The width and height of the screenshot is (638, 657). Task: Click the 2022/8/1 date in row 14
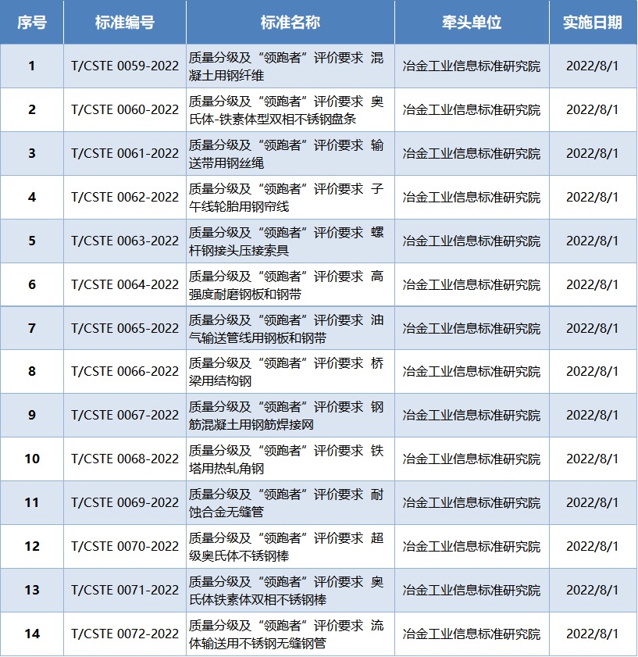click(593, 634)
